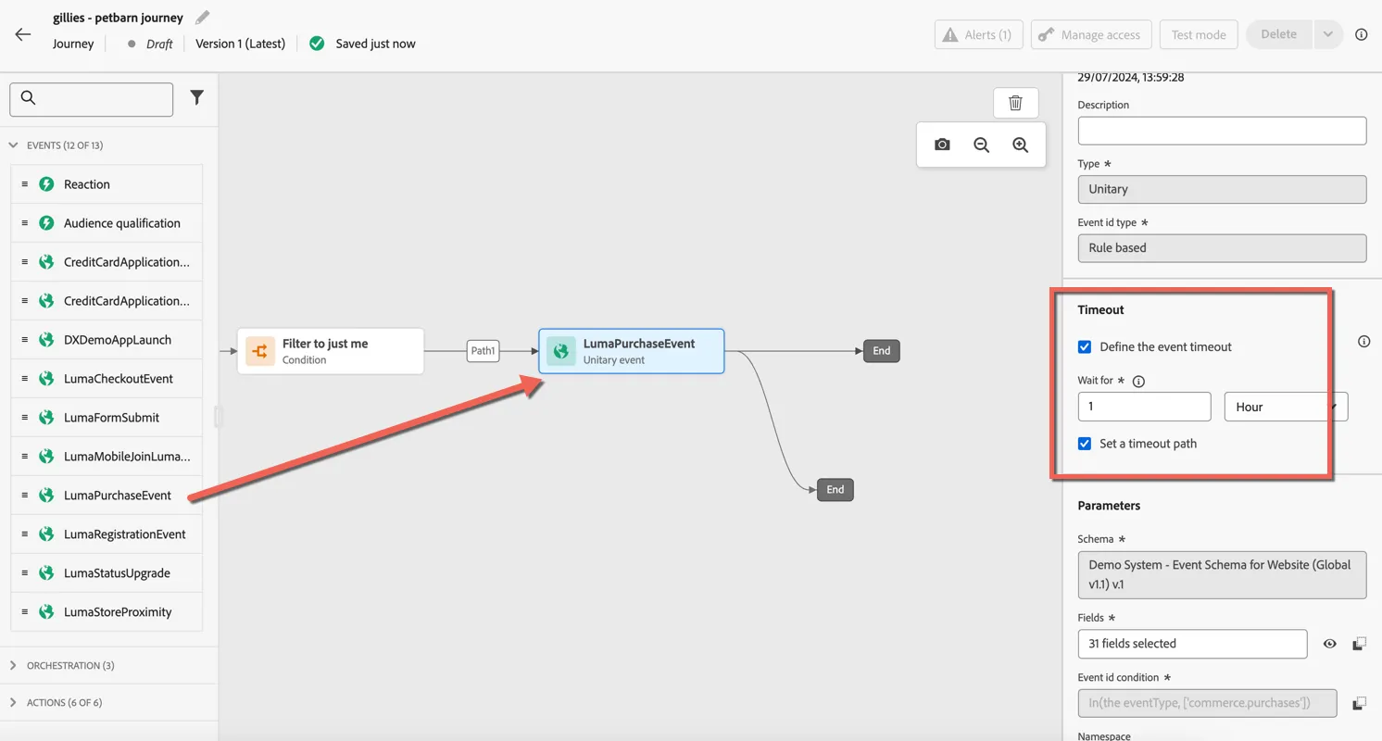Copy the Fields selection icon
Viewport: 1382px width, 741px height.
point(1359,644)
